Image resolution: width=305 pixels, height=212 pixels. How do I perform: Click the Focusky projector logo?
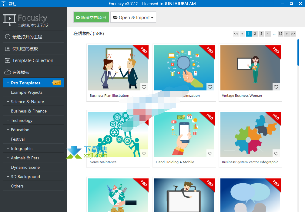[9, 20]
